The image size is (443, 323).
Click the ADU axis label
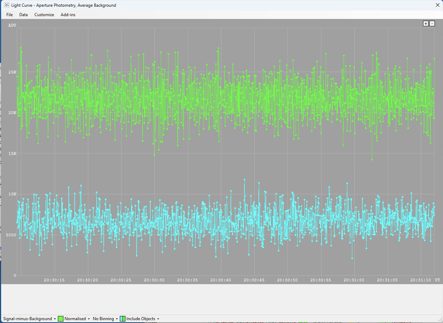point(12,25)
